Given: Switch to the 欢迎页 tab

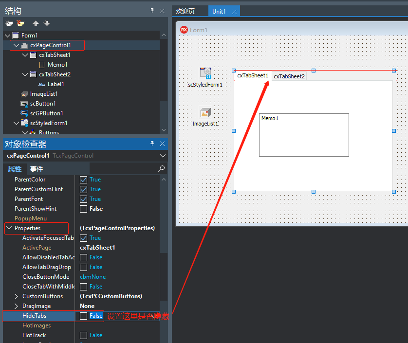Looking at the screenshot, I should [x=185, y=11].
